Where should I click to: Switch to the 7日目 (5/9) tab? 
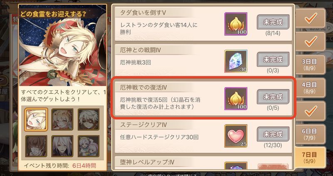(x=310, y=157)
